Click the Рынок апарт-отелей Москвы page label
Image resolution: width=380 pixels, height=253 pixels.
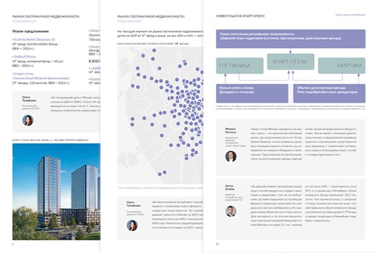coord(350,15)
